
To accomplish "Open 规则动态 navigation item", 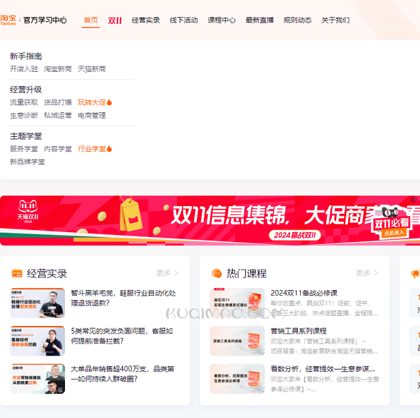I will coord(298,20).
